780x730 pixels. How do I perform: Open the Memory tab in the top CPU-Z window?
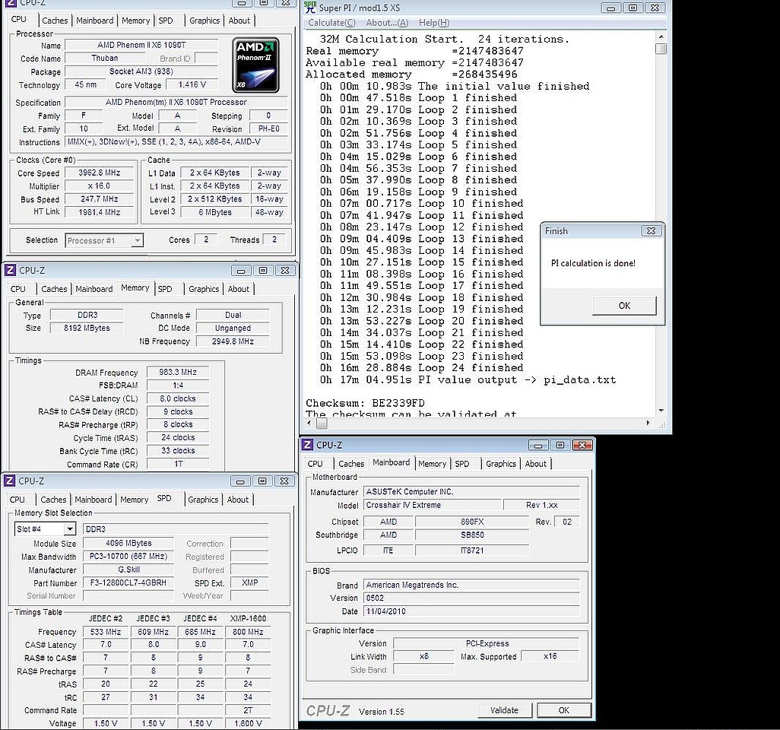136,21
